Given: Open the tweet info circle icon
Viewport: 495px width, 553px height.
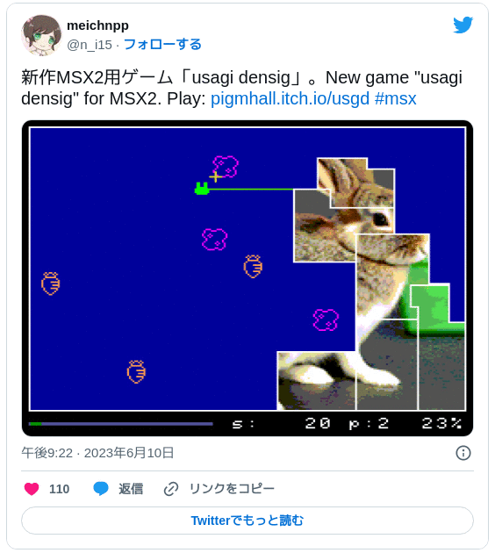Looking at the screenshot, I should (x=463, y=453).
